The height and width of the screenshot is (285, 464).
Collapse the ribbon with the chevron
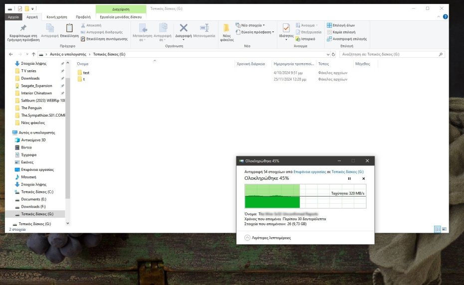point(438,17)
